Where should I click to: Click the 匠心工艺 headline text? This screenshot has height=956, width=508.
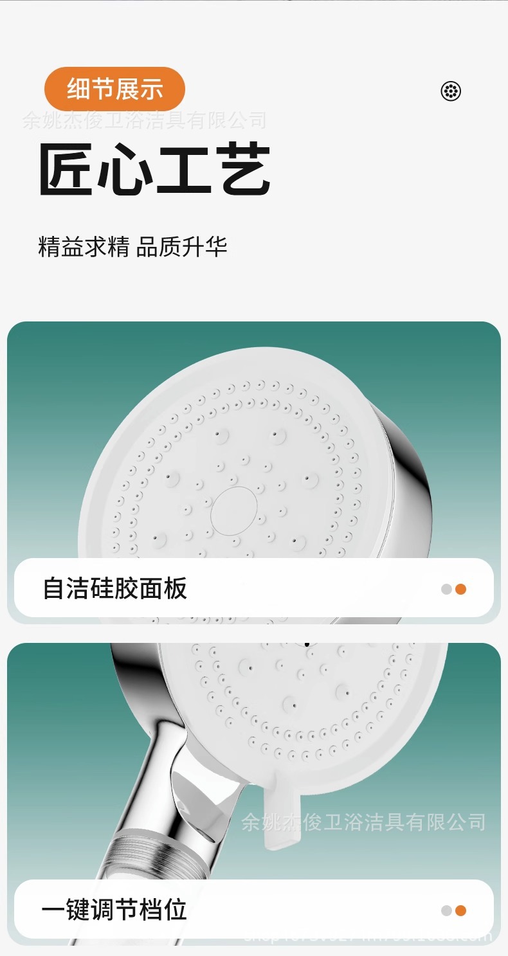(154, 169)
